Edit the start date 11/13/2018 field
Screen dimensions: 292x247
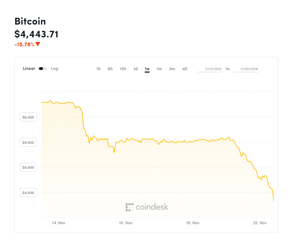(x=210, y=69)
